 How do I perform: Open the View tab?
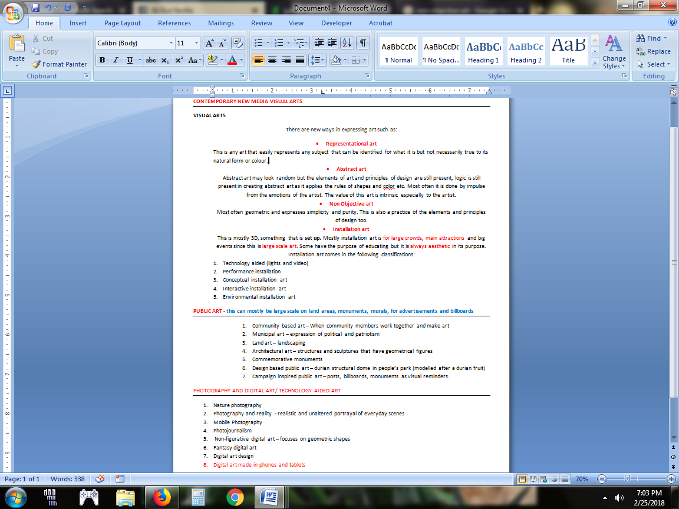[x=296, y=23]
